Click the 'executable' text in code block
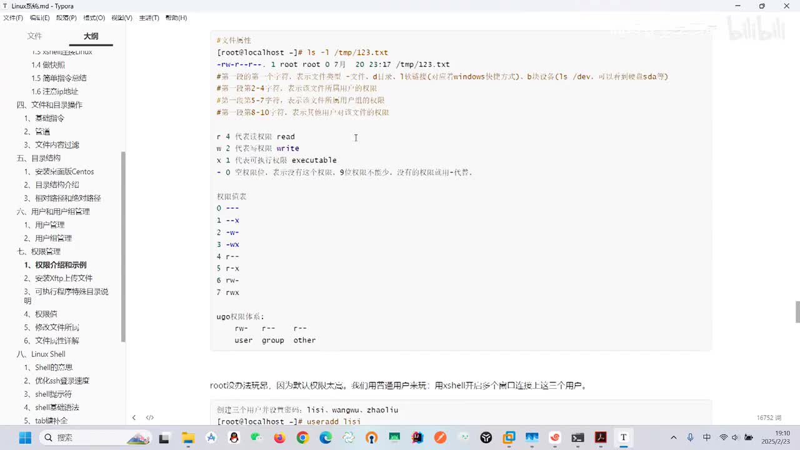Screen dimensions: 800x450 (x=314, y=161)
